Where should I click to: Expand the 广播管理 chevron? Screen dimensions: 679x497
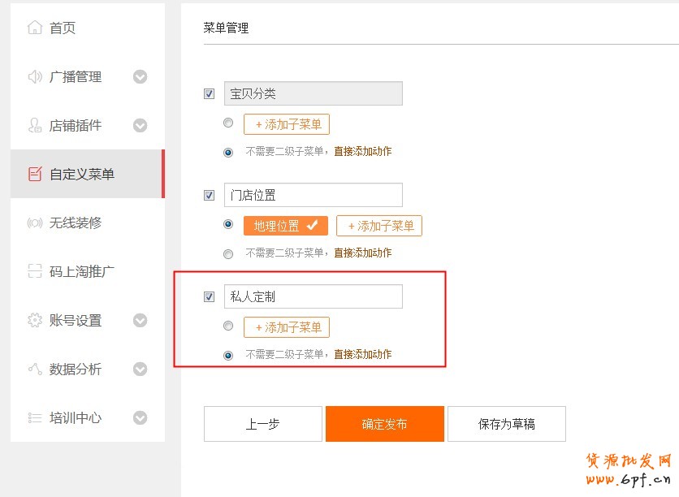click(x=140, y=77)
